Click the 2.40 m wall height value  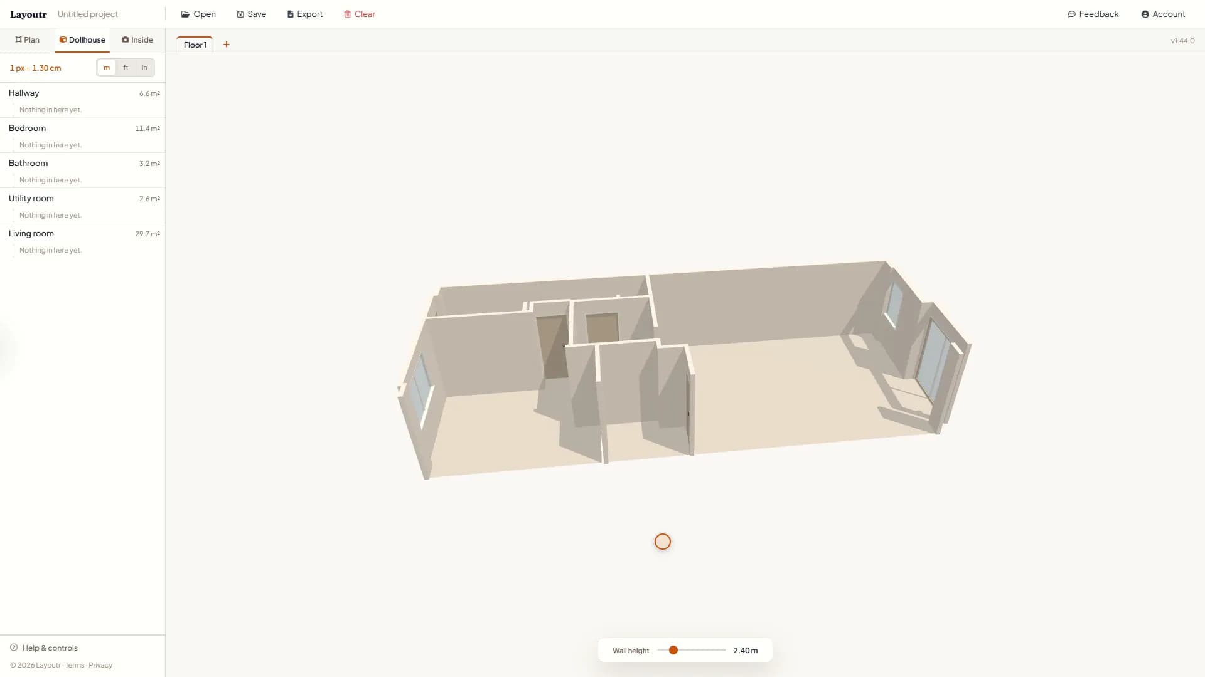click(x=746, y=651)
